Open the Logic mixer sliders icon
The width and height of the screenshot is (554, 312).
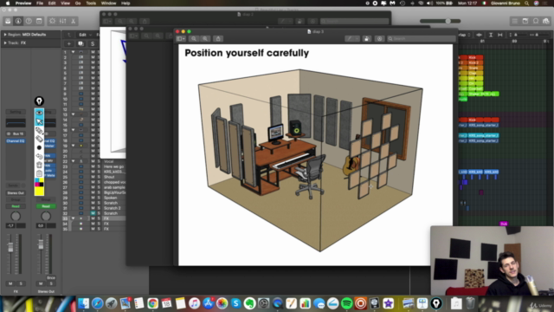pyautogui.click(x=63, y=21)
